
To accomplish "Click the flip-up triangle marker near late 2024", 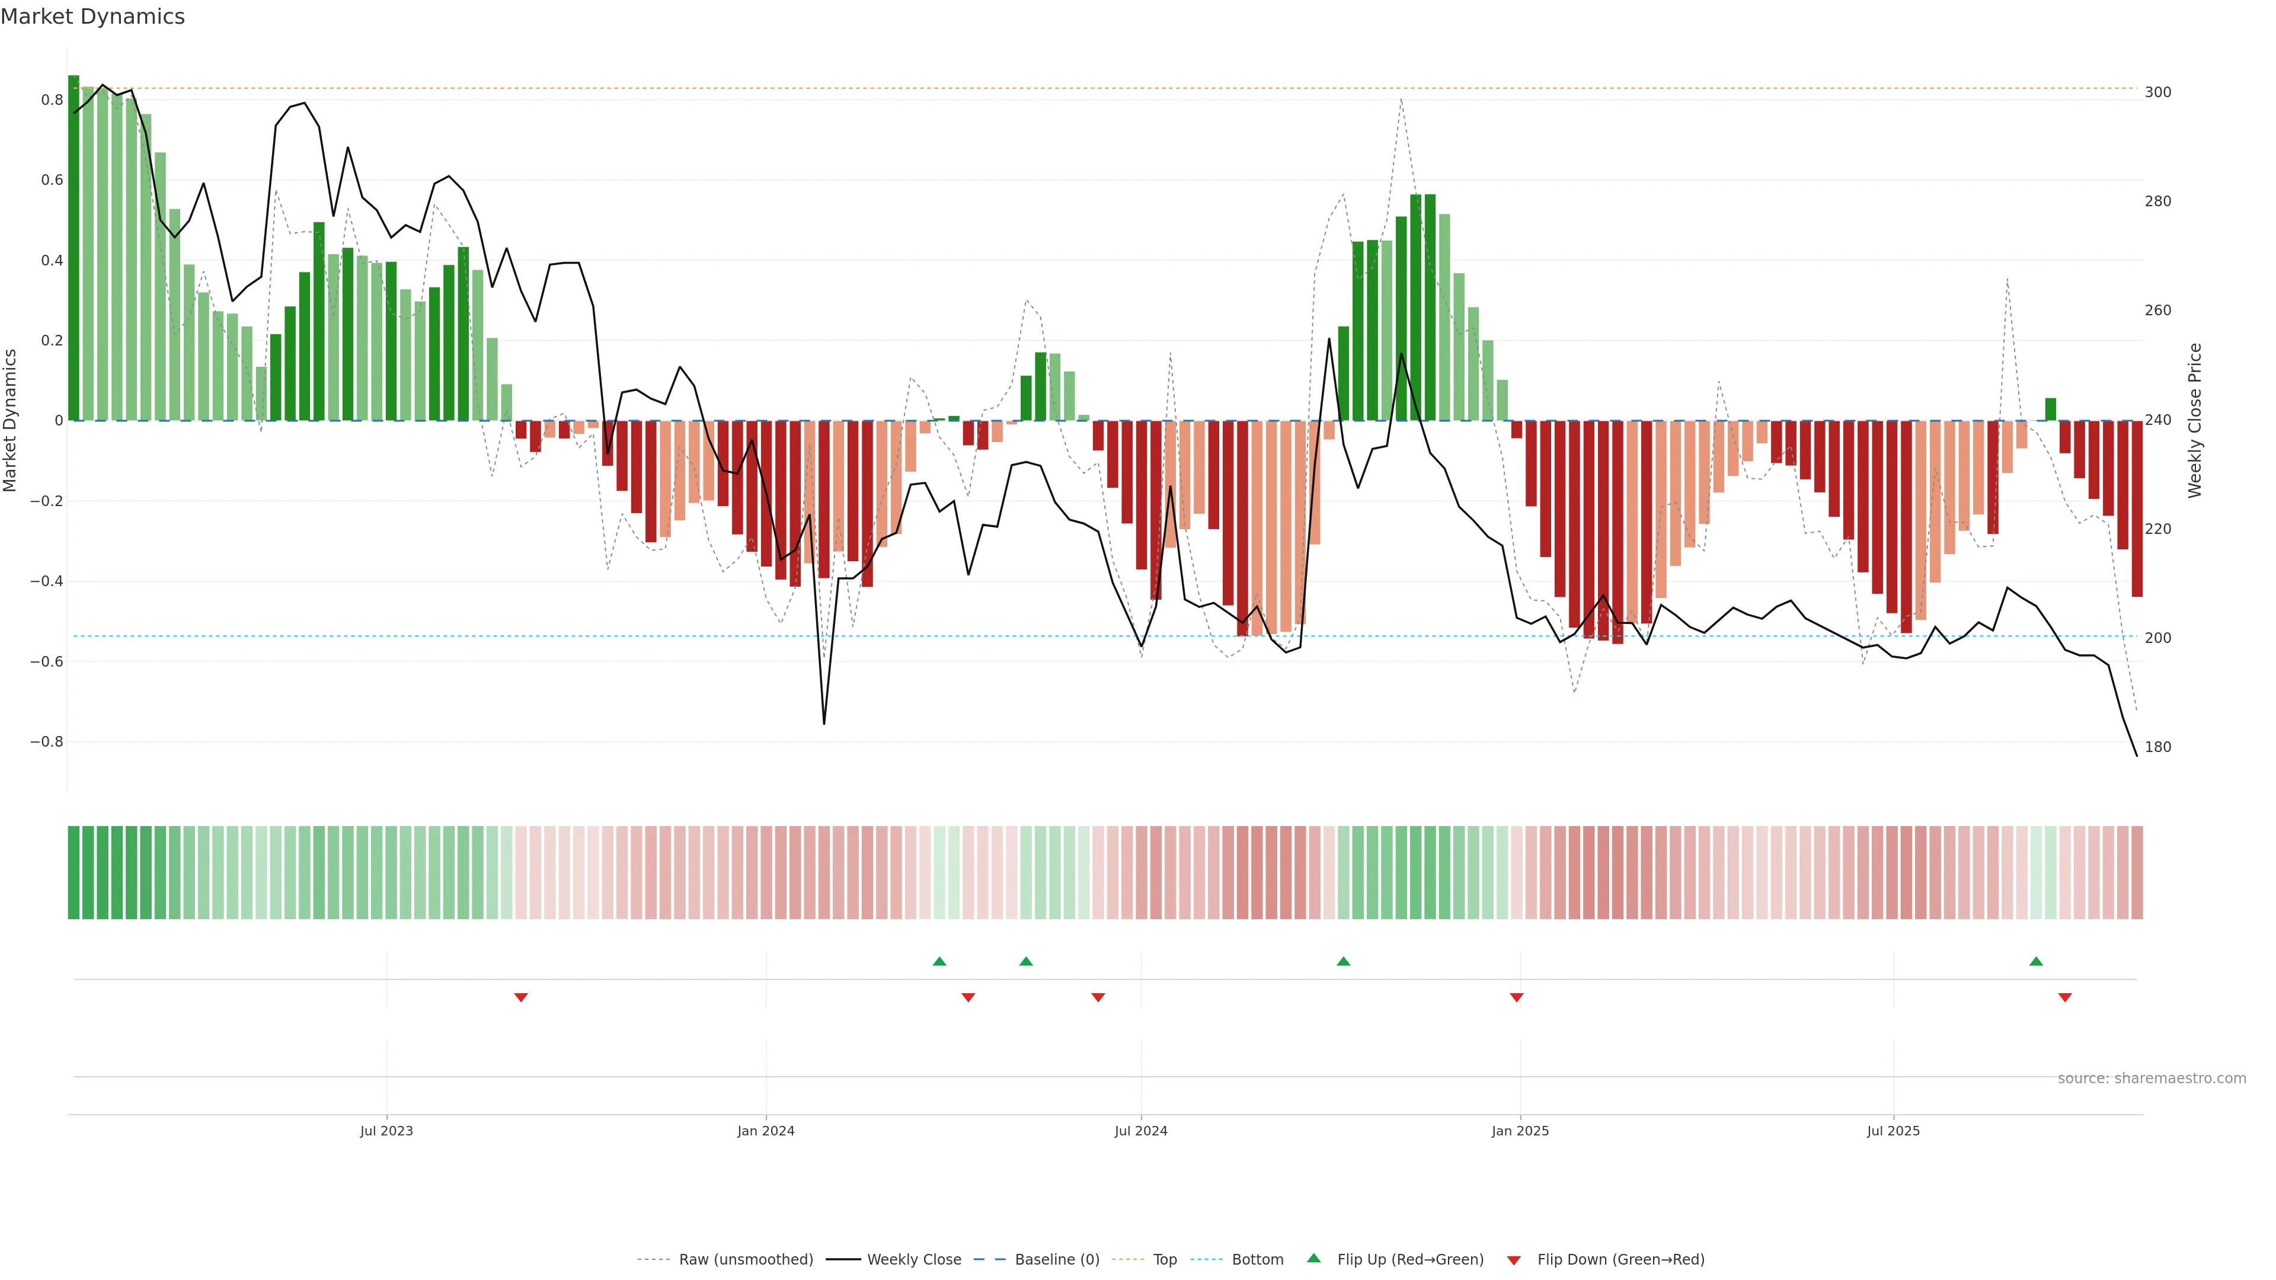I will tap(1343, 961).
